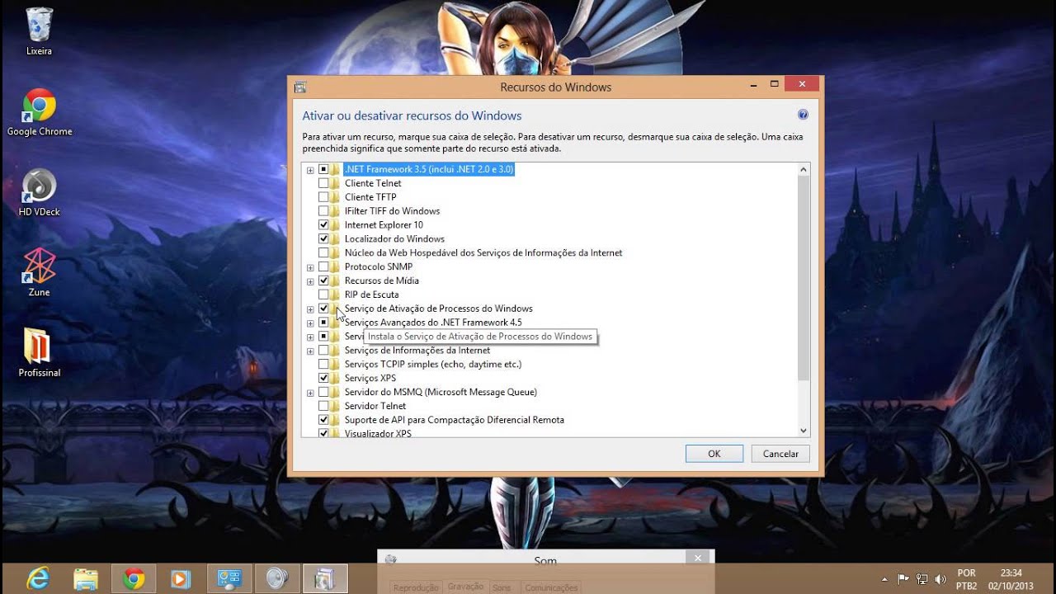Check the Servidor Telnet checkbox
1056x594 pixels.
pos(323,406)
